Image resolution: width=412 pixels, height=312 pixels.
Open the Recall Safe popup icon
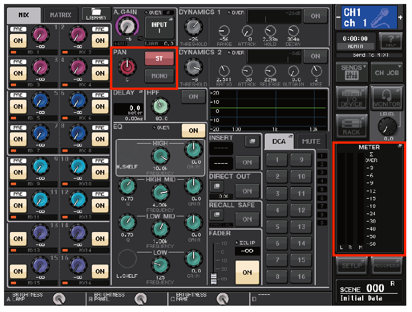tap(217, 215)
